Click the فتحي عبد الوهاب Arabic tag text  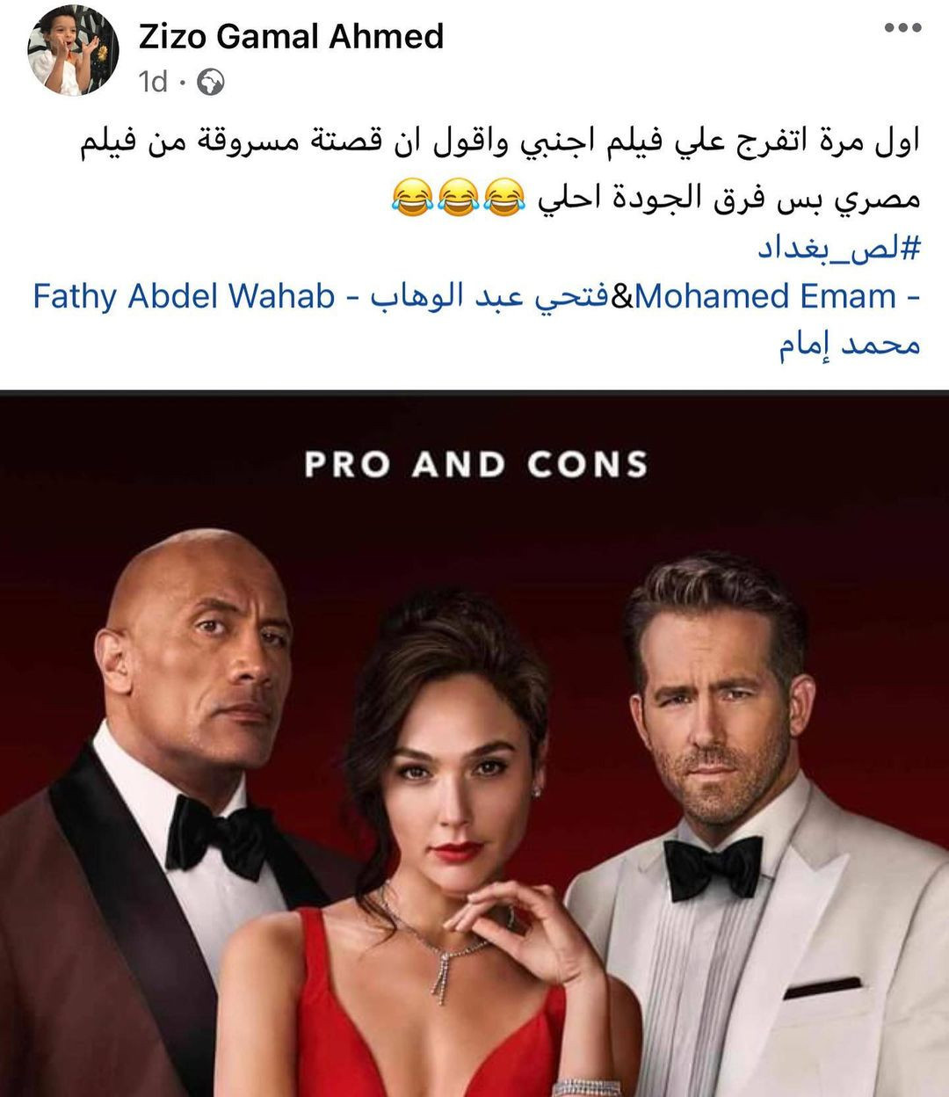click(489, 296)
